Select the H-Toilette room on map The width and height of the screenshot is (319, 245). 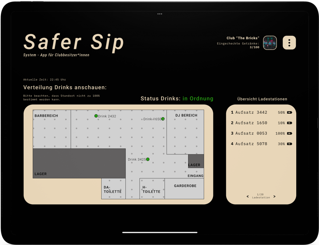[152, 189]
